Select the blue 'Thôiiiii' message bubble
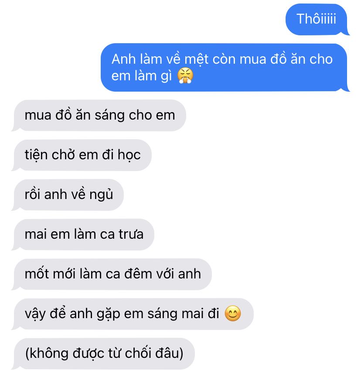Screen dimensions: 361x374 tap(317, 19)
